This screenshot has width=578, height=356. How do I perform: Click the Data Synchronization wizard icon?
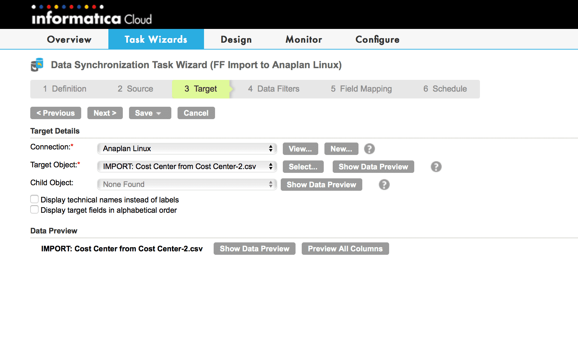(x=37, y=65)
